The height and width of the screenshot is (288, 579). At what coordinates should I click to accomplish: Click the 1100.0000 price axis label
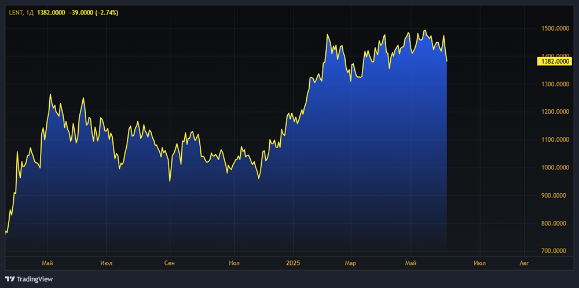click(555, 140)
